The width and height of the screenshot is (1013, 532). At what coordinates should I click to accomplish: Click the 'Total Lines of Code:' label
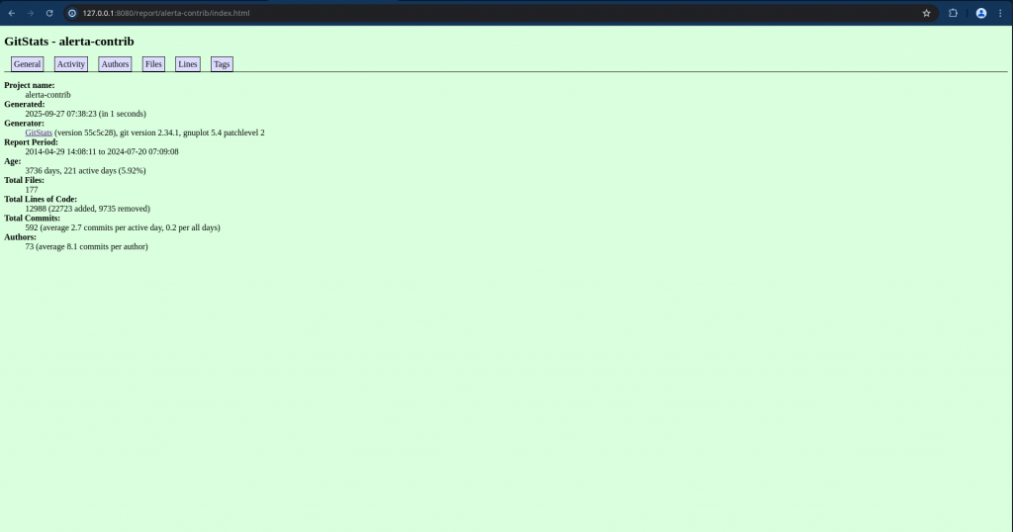coord(41,200)
